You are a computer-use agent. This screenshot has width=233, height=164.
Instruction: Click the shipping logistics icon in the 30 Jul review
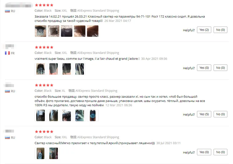click(73, 137)
